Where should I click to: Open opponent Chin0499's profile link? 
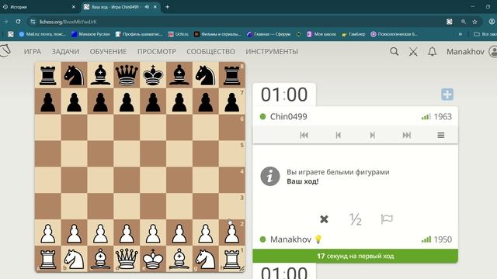click(288, 117)
